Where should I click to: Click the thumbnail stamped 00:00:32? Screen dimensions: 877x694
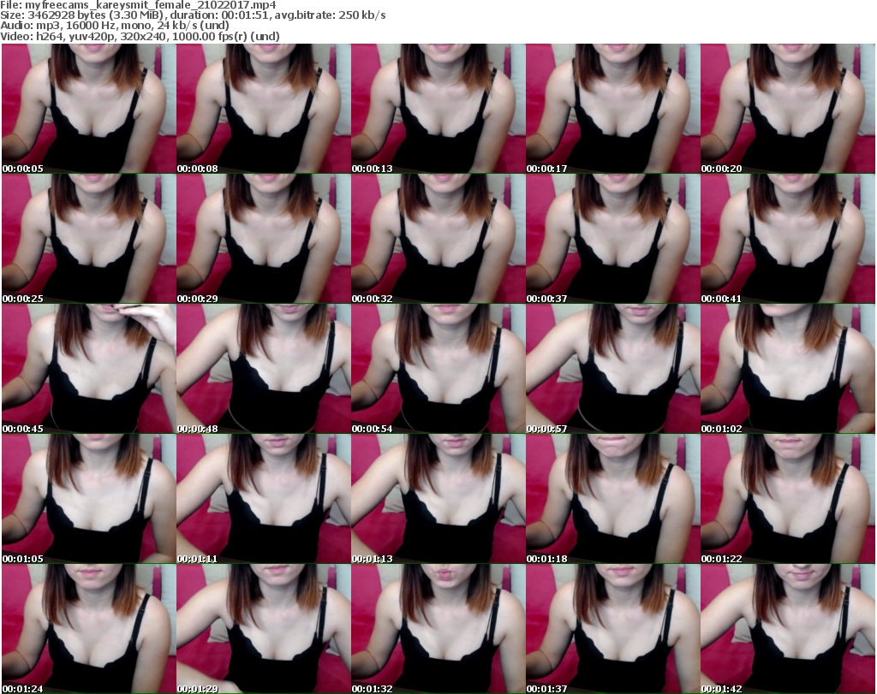[x=438, y=239]
